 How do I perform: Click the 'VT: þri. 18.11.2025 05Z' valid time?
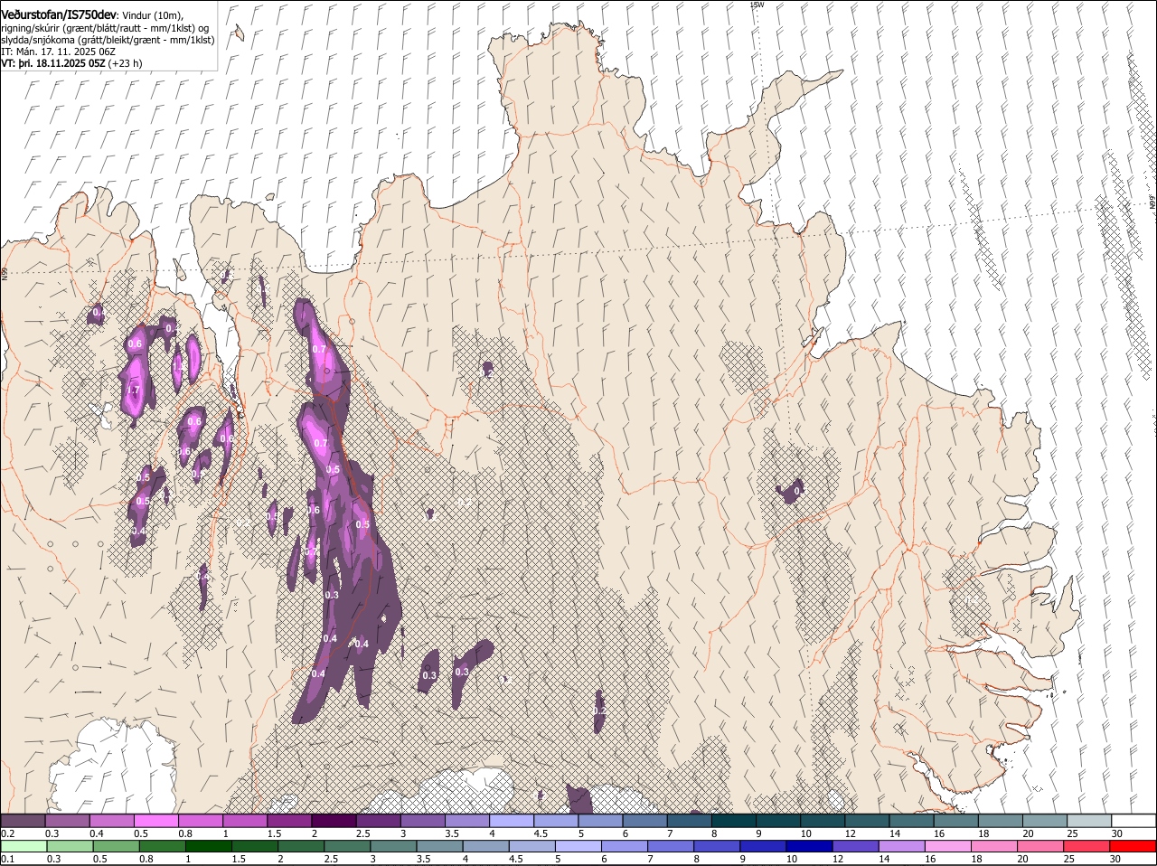(x=52, y=64)
